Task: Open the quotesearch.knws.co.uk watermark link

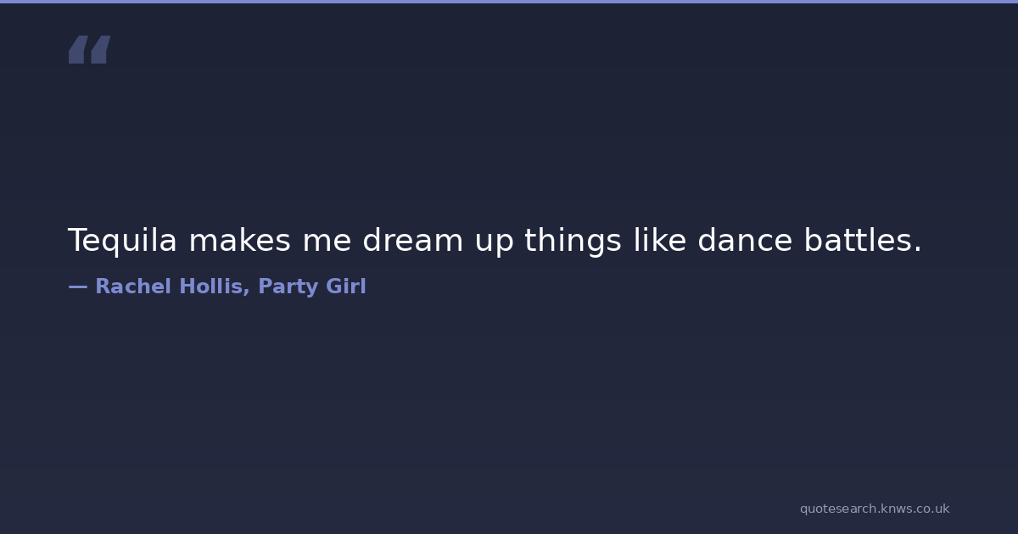Action: tap(875, 509)
